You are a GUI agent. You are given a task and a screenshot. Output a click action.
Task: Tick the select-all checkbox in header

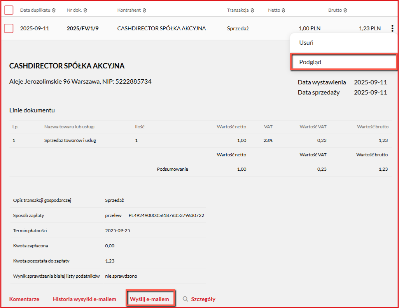(x=9, y=10)
